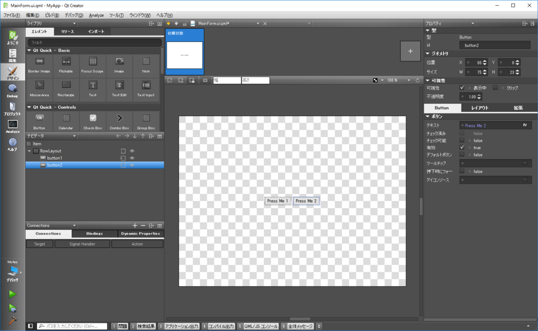Add a new state with plus button
538x331 pixels.
[x=410, y=51]
